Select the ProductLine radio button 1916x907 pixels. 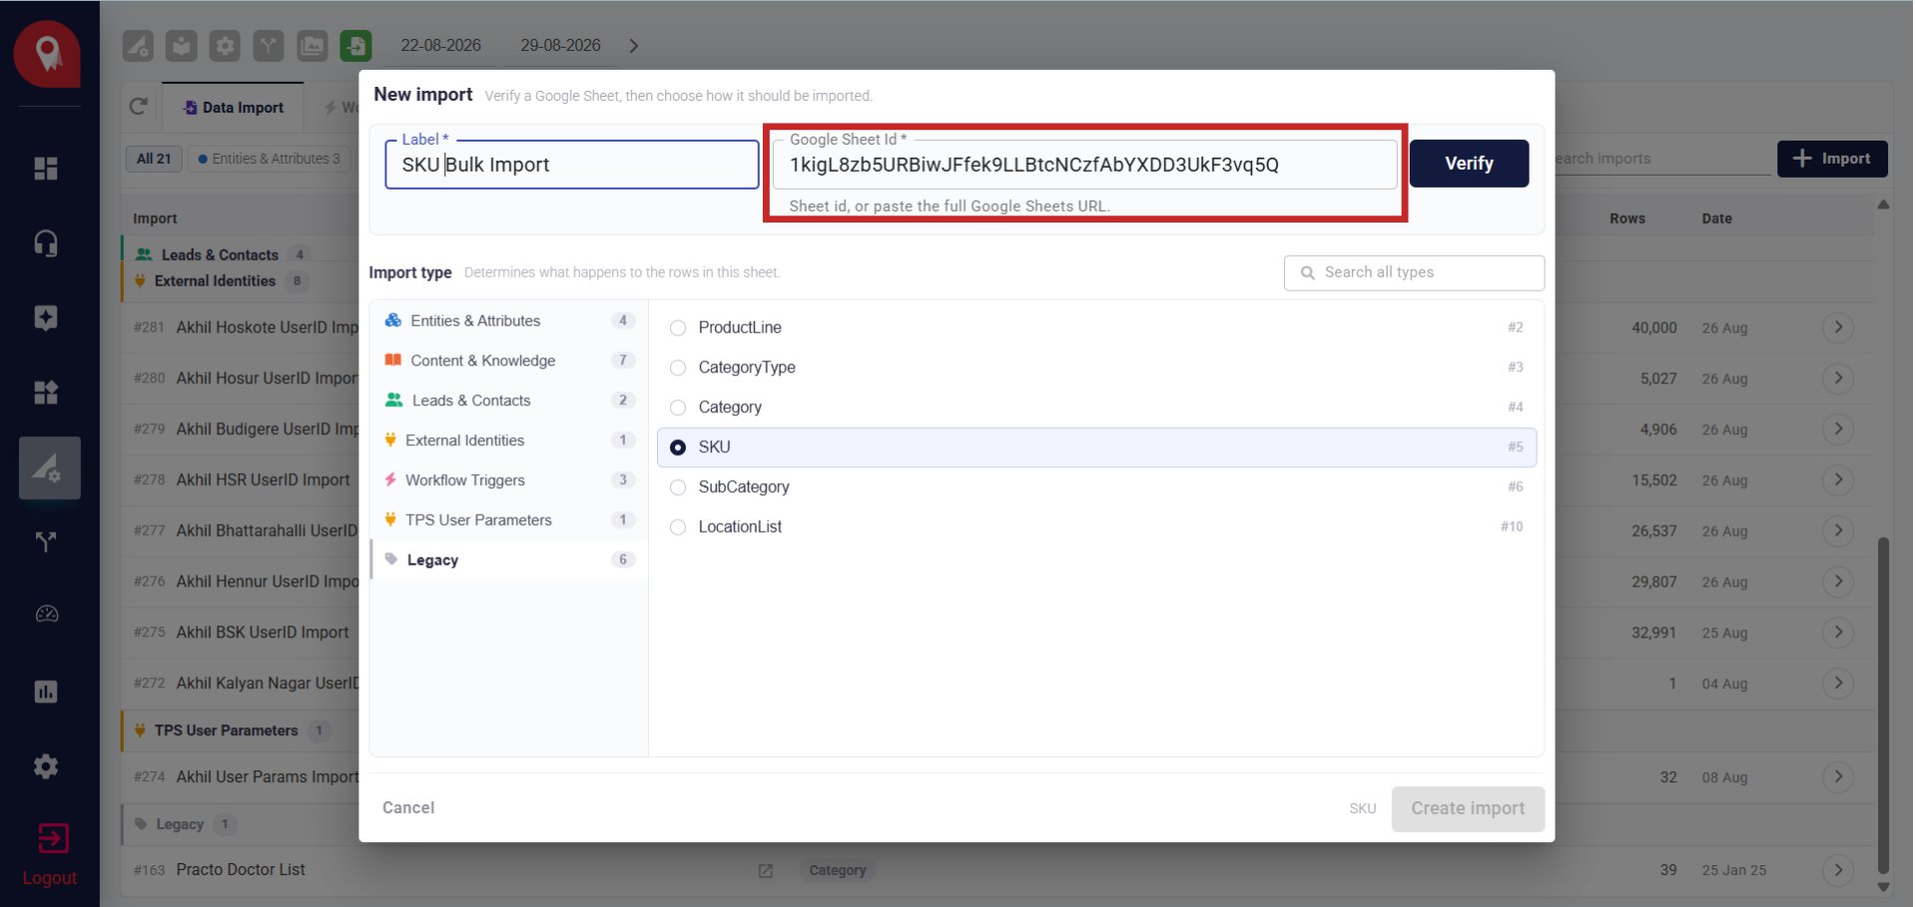point(678,327)
